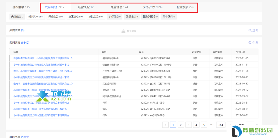Click case number 京0491民初5144号
This screenshot has width=278, height=138.
155,96
